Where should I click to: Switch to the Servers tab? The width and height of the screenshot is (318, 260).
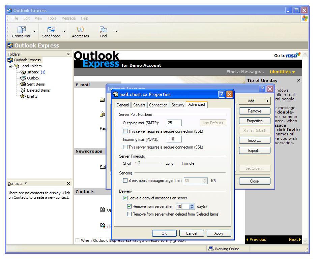[x=139, y=105]
